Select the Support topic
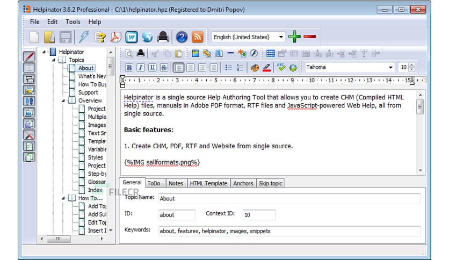 click(88, 92)
